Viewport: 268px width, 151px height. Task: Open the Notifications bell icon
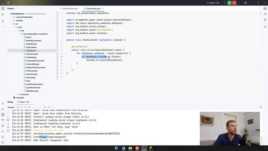point(3,109)
